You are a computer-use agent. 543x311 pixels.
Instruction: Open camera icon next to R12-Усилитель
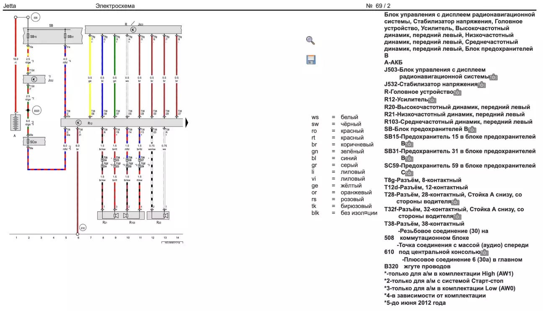click(432, 100)
